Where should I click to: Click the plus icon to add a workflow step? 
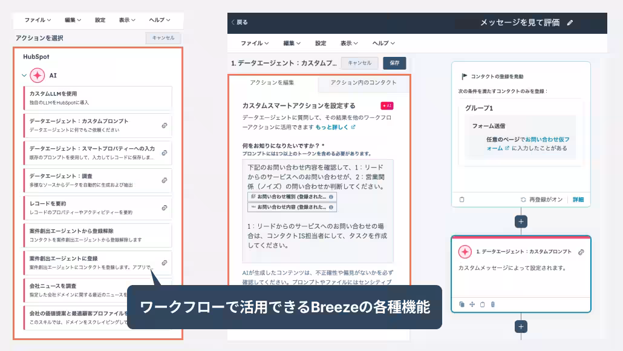click(x=521, y=221)
